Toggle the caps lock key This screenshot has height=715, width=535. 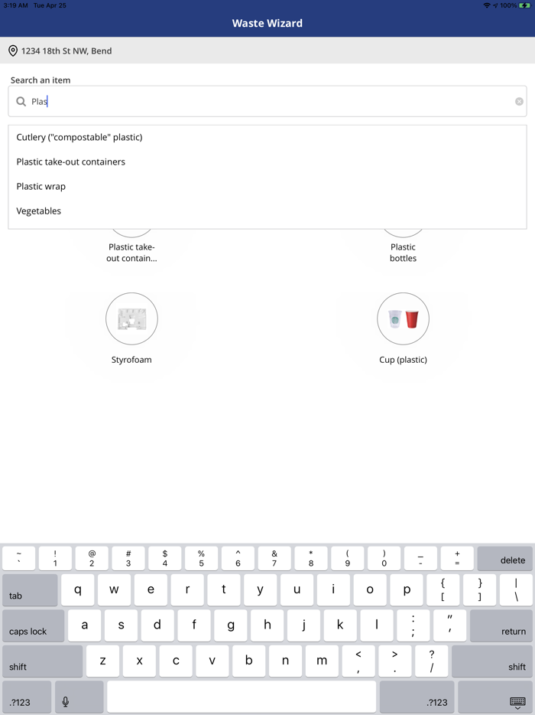33,625
